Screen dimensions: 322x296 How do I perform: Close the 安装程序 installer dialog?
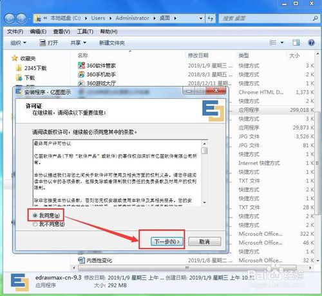216,91
